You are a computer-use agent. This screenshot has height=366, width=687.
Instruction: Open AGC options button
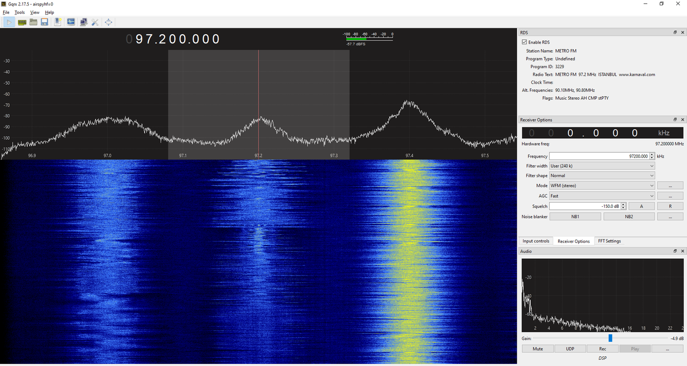(670, 196)
